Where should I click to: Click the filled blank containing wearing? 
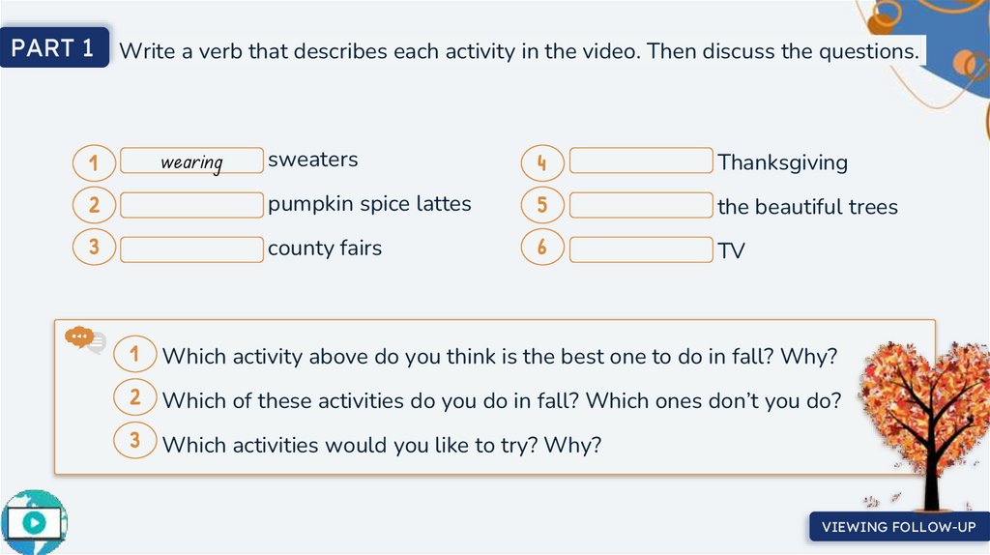tap(191, 161)
